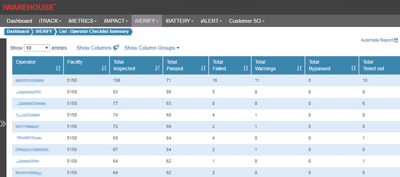Viewport: 400px width, 177px height.
Task: Sort by Total Warnings column icon
Action: coord(299,69)
